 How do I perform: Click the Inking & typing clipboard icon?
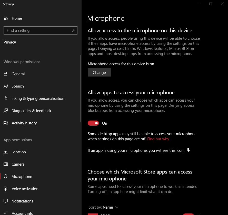6,98
